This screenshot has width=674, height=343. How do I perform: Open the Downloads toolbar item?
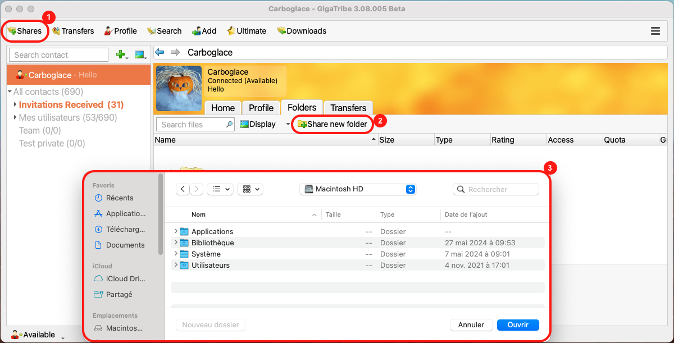pos(301,31)
